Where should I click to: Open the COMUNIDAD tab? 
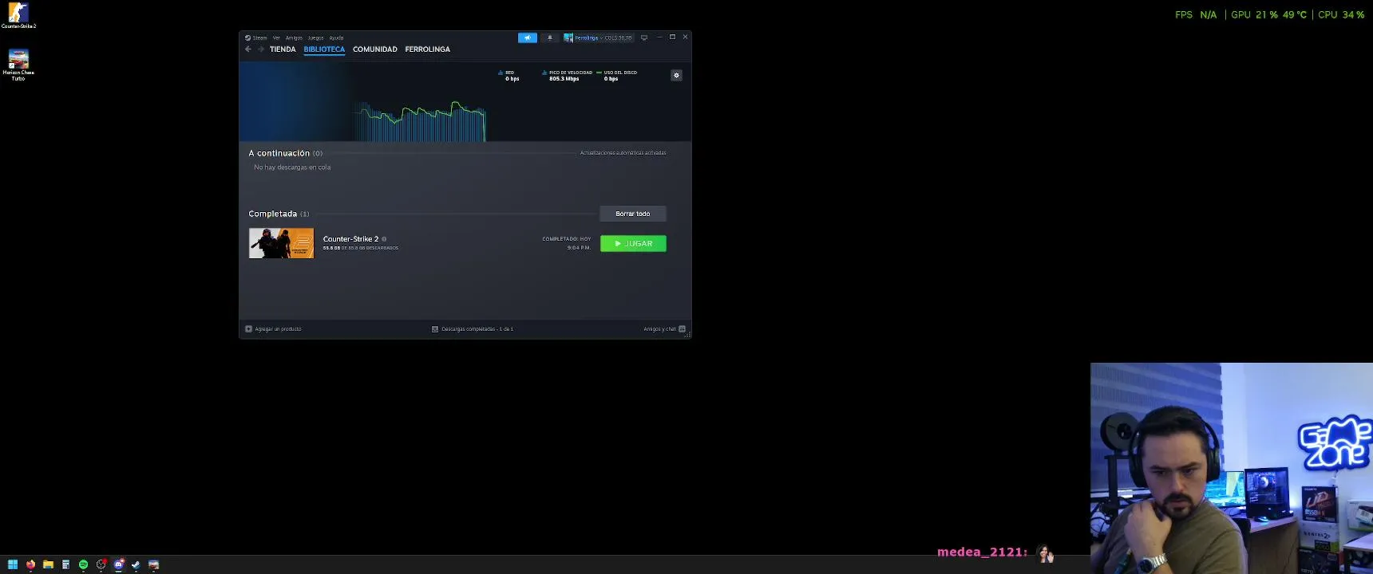click(375, 49)
